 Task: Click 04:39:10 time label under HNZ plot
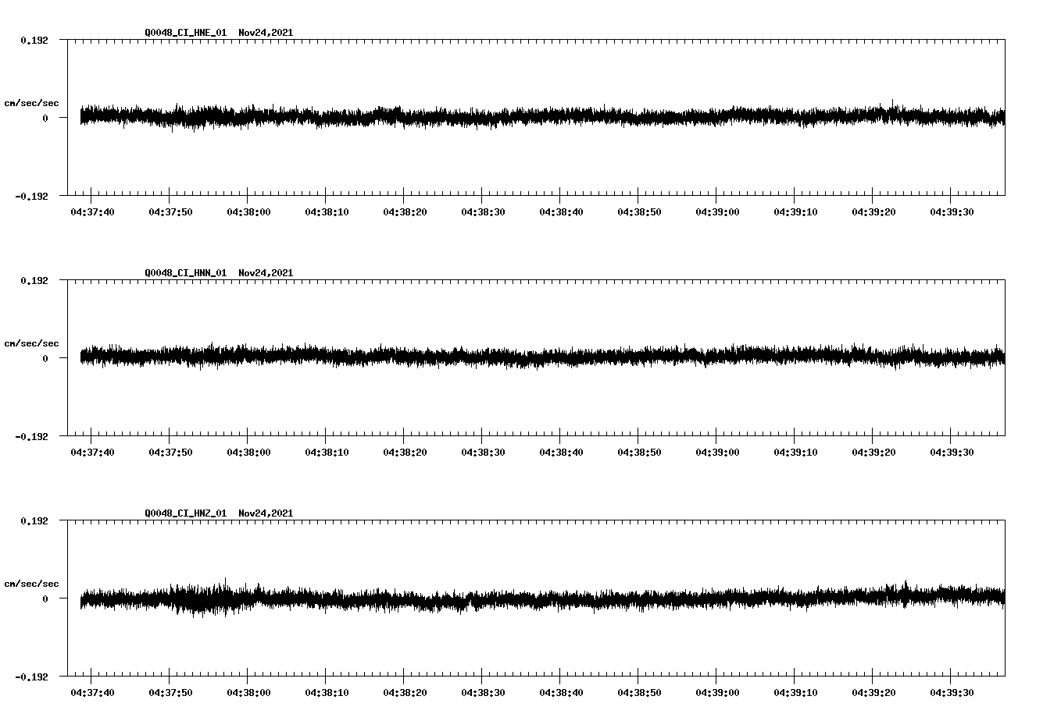click(x=795, y=692)
